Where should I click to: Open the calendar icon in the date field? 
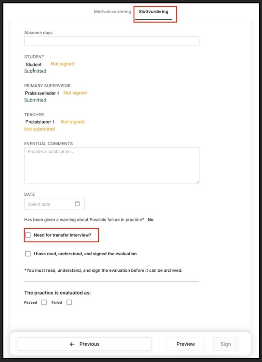pyautogui.click(x=77, y=204)
